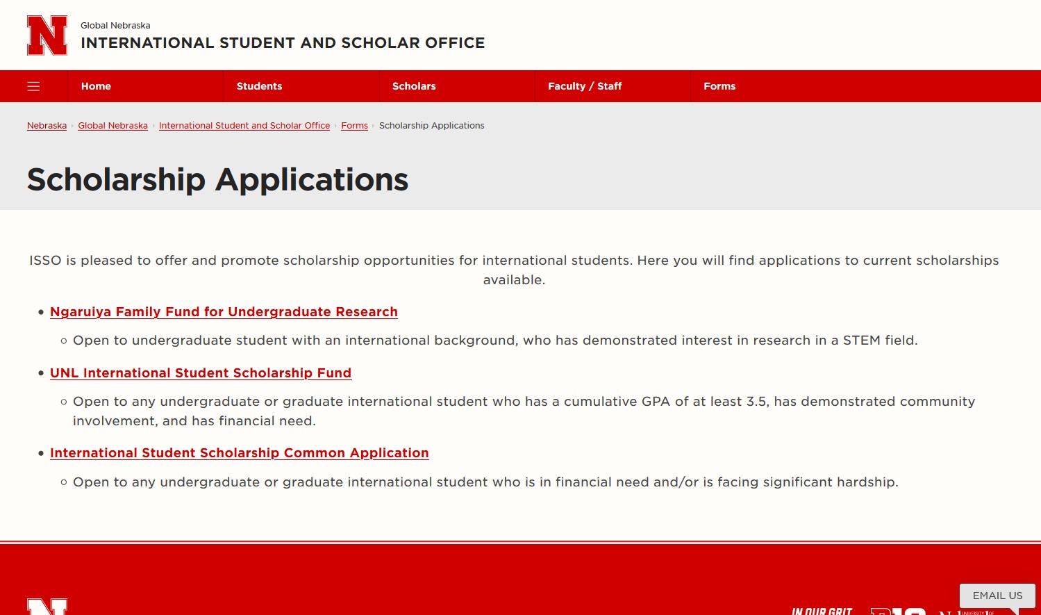The width and height of the screenshot is (1041, 615).
Task: Click the Scholarship Applications page heading
Action: (217, 179)
